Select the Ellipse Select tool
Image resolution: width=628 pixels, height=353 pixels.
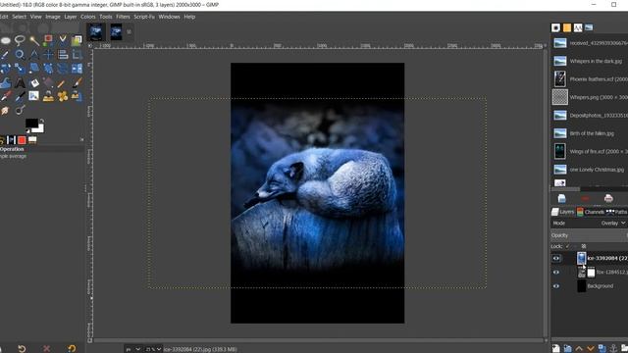[5, 40]
